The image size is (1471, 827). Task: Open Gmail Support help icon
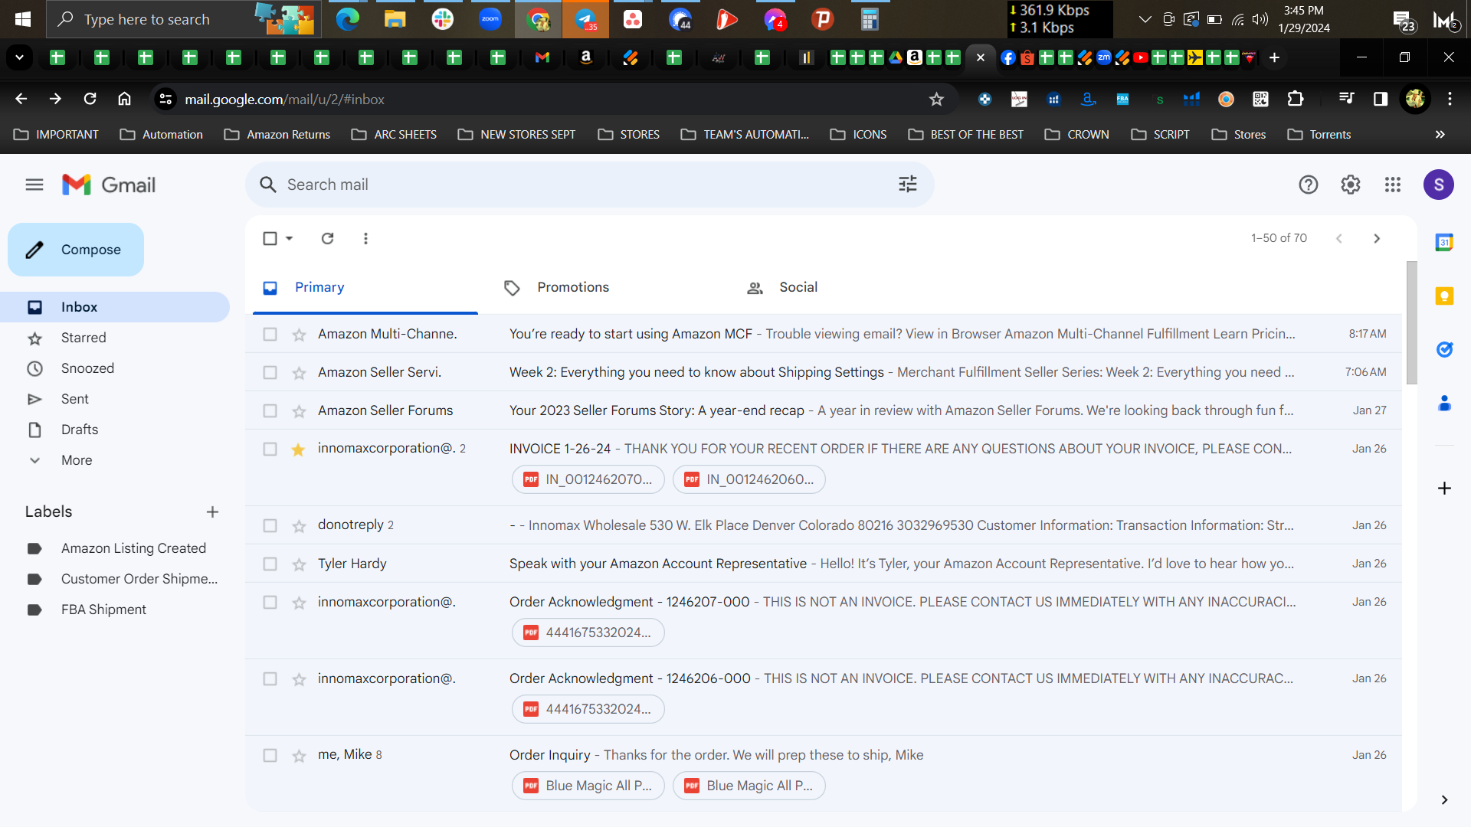[x=1309, y=185]
